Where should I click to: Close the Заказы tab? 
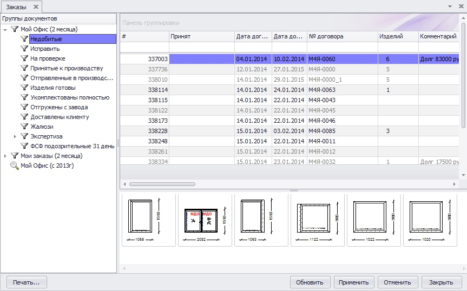click(35, 6)
